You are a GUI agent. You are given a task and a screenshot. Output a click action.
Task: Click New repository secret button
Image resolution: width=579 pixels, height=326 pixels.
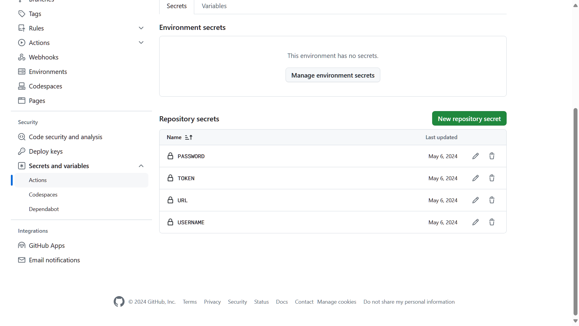coord(469,119)
